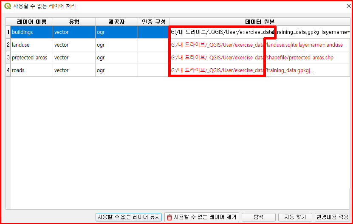
Task: Click 인증 구성 cell in roads row
Action: (x=154, y=70)
